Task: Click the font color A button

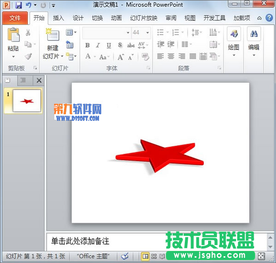Action: click(x=88, y=57)
